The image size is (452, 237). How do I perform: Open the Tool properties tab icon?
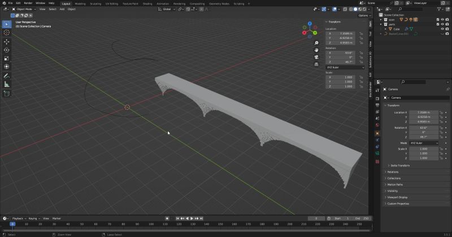(377, 90)
